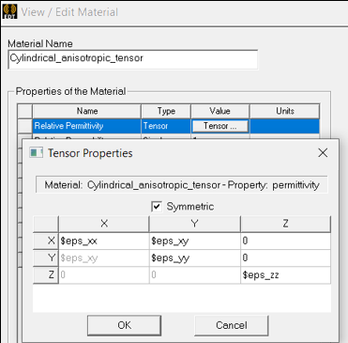Click the Material and Property info label
Viewport: 348px width, 343px height.
[x=182, y=185]
